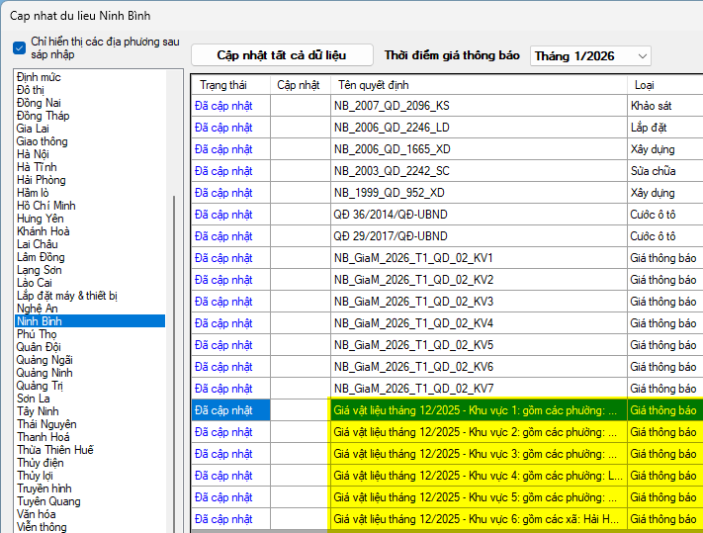This screenshot has width=703, height=533.
Task: Open the "Đã cập nhật" link for NB_2007_QD_2096_KS
Action: pyautogui.click(x=223, y=106)
